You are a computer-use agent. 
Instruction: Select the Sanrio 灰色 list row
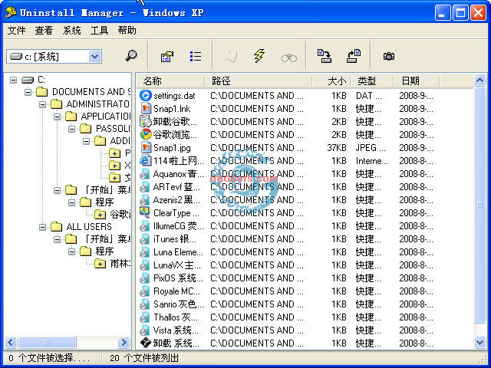coord(290,304)
